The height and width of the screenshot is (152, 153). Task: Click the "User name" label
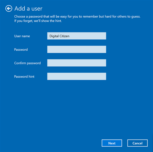[x=22, y=36]
